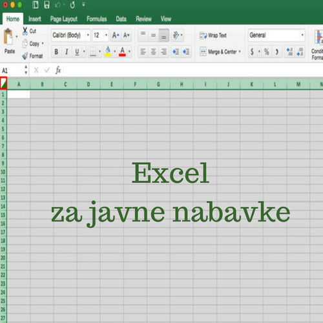Expand underline style arrow
This screenshot has height=323, width=323.
(84, 52)
